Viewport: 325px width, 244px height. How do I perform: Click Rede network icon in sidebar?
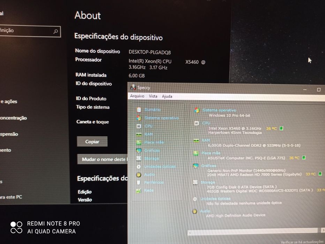139,191
